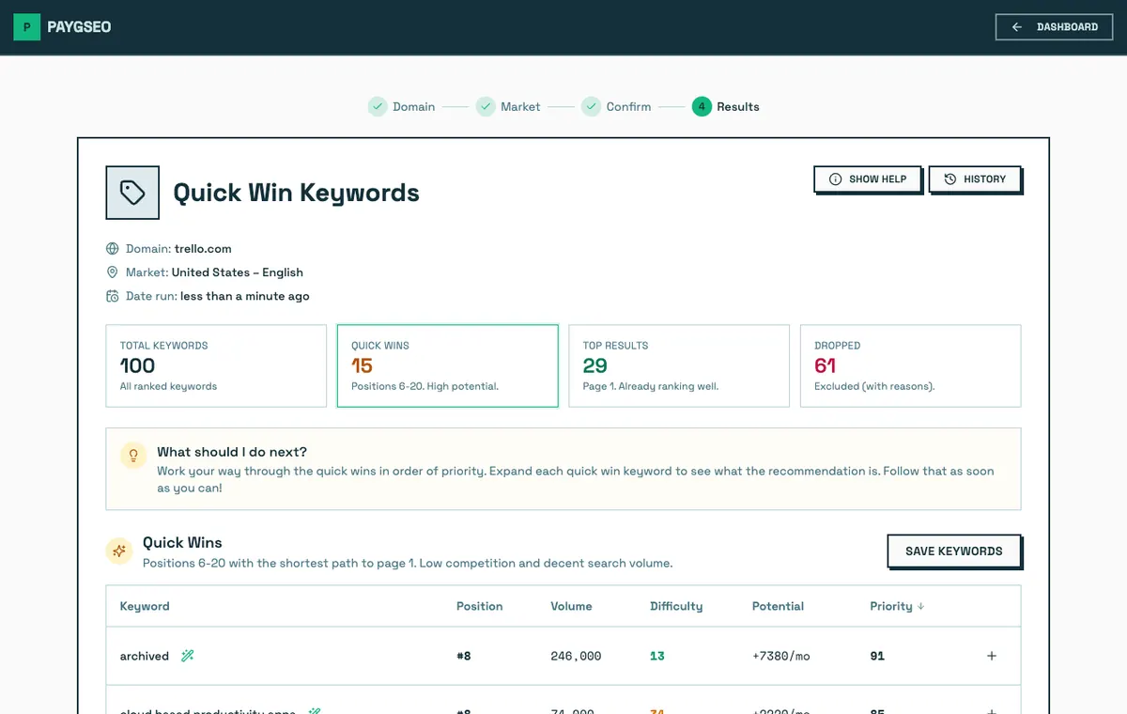Sort by Potential column
The width and height of the screenshot is (1127, 714).
coord(778,606)
